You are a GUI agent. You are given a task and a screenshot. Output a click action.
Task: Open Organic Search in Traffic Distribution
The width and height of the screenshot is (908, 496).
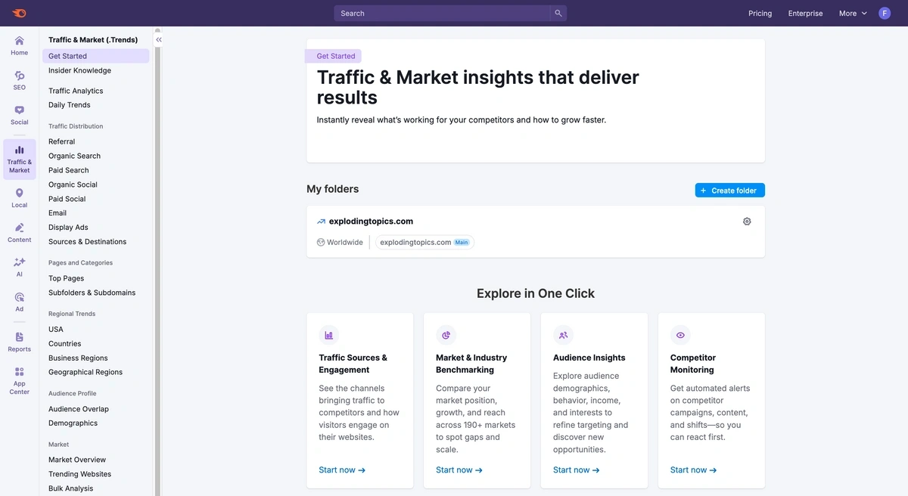pyautogui.click(x=74, y=156)
